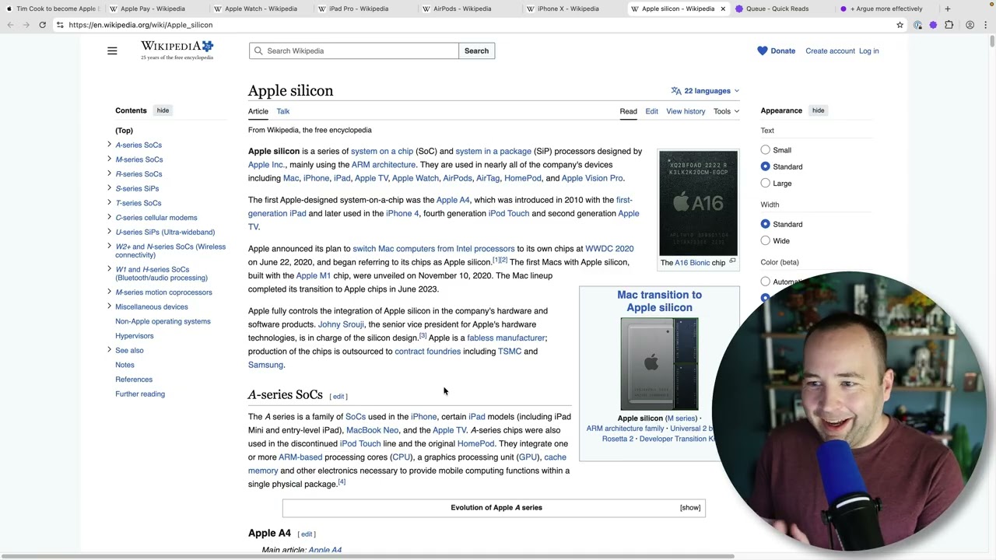Open the A16 chip photo thumbnail

[698, 203]
